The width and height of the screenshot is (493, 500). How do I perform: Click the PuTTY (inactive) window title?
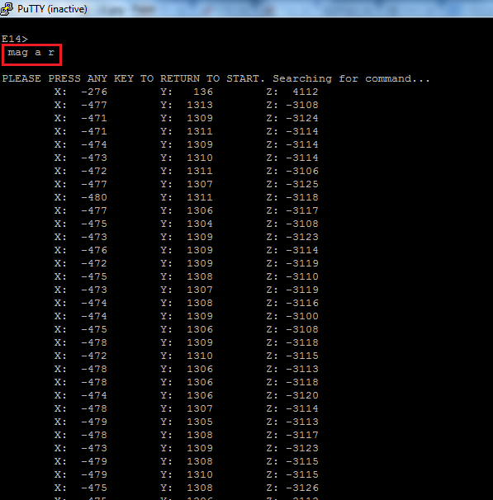point(52,9)
